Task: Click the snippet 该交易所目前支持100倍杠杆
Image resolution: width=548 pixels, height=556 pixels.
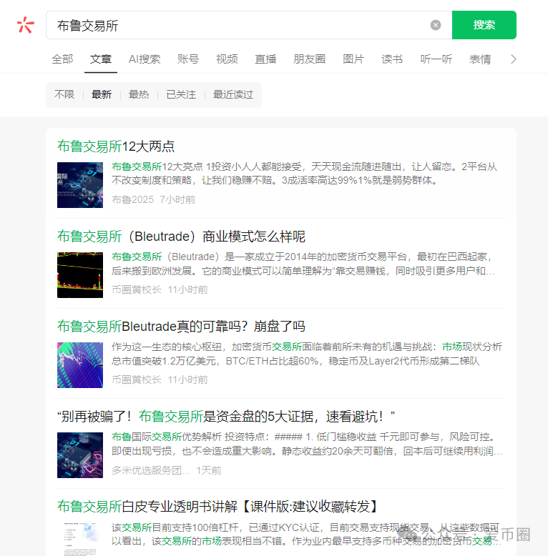Action: coord(307,535)
